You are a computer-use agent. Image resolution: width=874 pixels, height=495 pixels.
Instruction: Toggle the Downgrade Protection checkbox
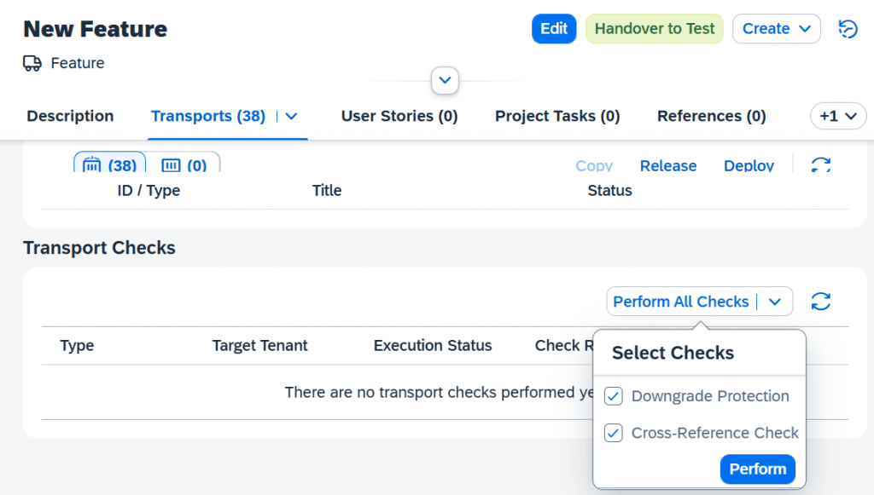(x=613, y=396)
